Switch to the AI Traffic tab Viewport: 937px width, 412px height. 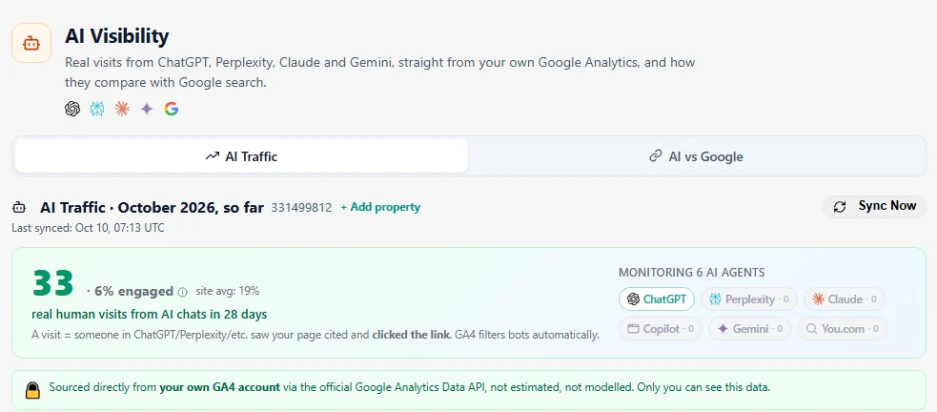(x=241, y=156)
